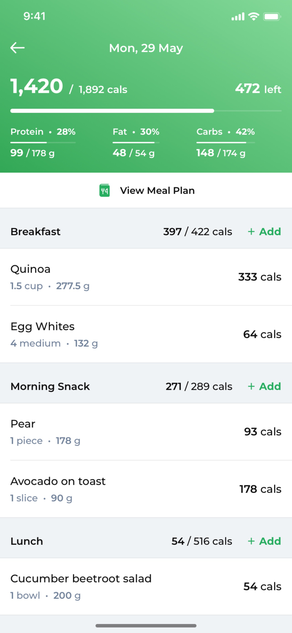
Task: Open the Avocado on toast entry
Action: (146, 489)
